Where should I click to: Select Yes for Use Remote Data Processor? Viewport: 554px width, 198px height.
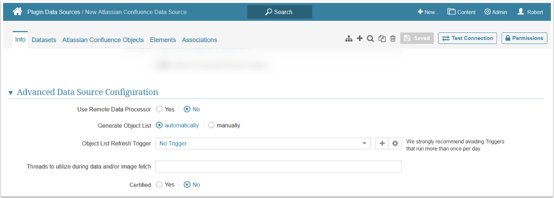[159, 109]
